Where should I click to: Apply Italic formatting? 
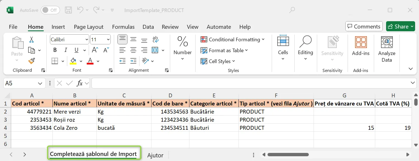(x=66, y=50)
